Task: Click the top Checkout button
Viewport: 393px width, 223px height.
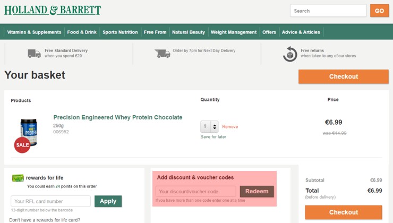Action: [344, 76]
